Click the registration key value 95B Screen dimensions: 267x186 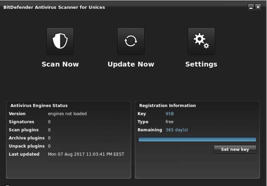click(x=170, y=114)
